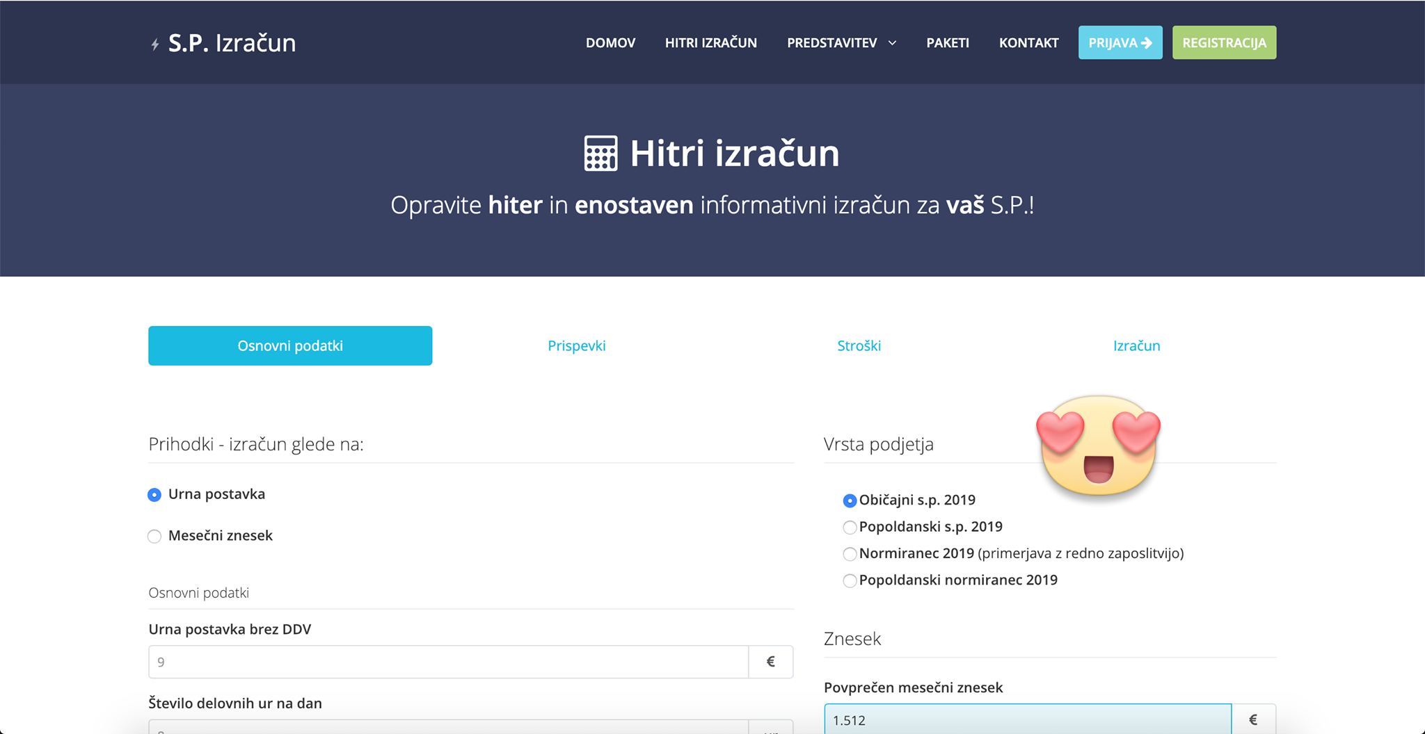The height and width of the screenshot is (734, 1425).
Task: Choose Normiranec 2019 option
Action: pos(850,554)
